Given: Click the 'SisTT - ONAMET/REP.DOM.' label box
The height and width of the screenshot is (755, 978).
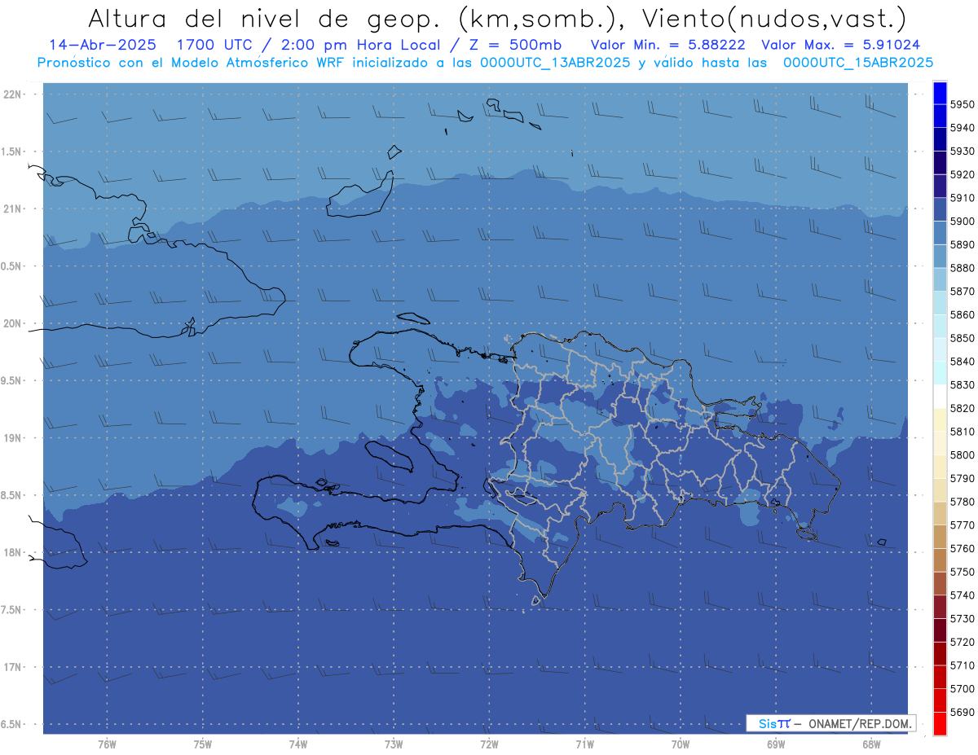Looking at the screenshot, I should [x=830, y=723].
